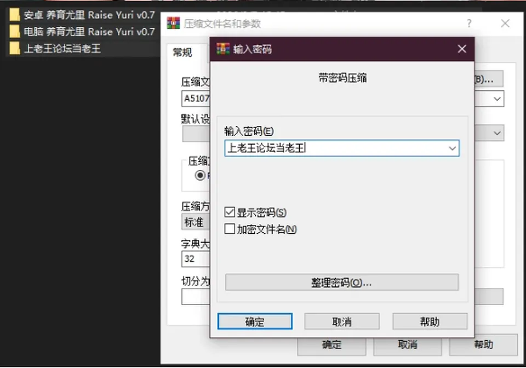526x368 pixels.
Task: Close the 输入密码 dialog
Action: pos(462,49)
